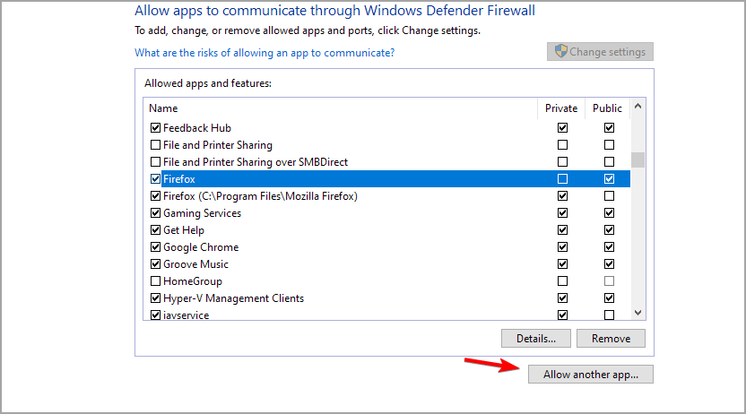Untick the Public checkbox for Firefox
The image size is (746, 414).
[609, 179]
